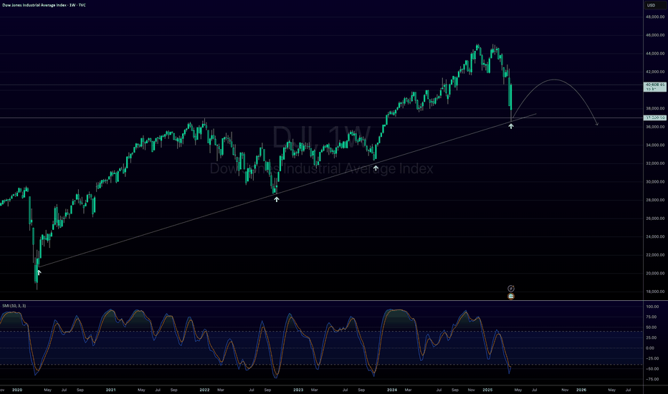This screenshot has height=394, width=668.
Task: Click the 2022 year label on time axis
Action: coord(204,390)
